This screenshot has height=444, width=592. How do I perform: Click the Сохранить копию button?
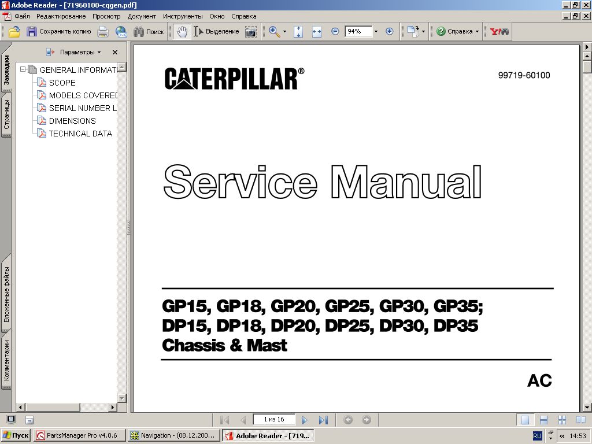[59, 32]
